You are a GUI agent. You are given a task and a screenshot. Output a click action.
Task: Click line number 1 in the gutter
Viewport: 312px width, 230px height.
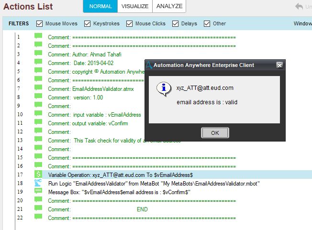[19, 37]
